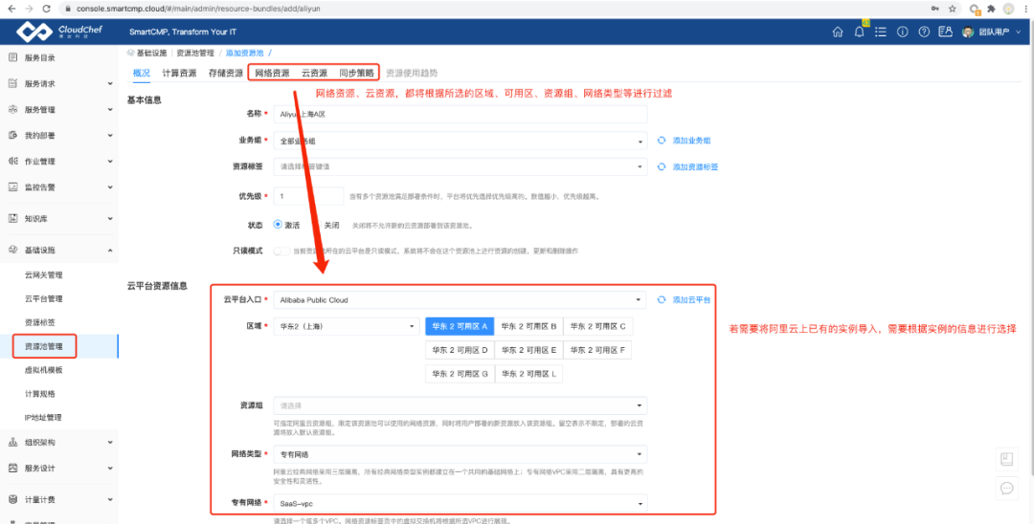Click the CloudChef logo
This screenshot has width=1034, height=524.
(59, 32)
